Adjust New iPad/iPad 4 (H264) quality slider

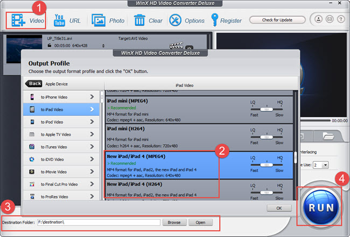click(267, 192)
